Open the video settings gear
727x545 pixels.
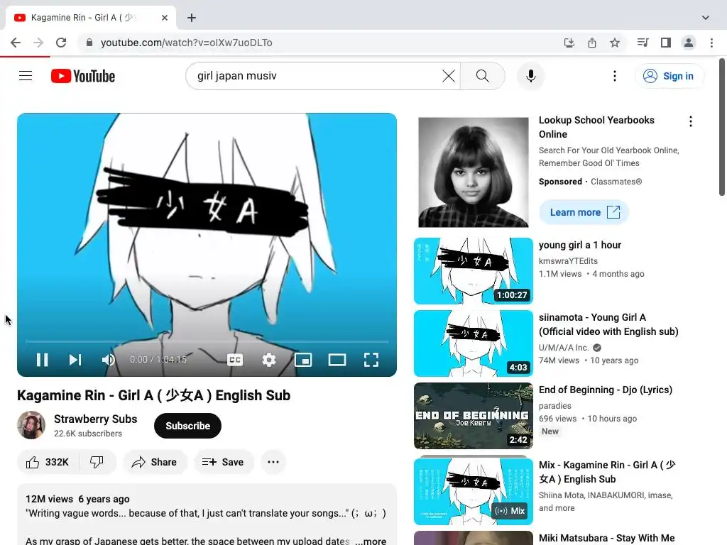(x=269, y=360)
